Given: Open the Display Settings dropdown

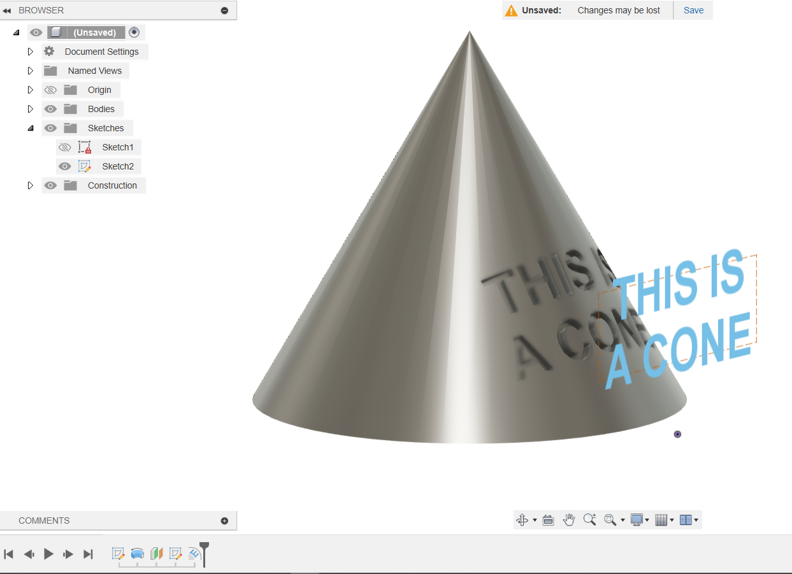Looking at the screenshot, I should point(639,520).
